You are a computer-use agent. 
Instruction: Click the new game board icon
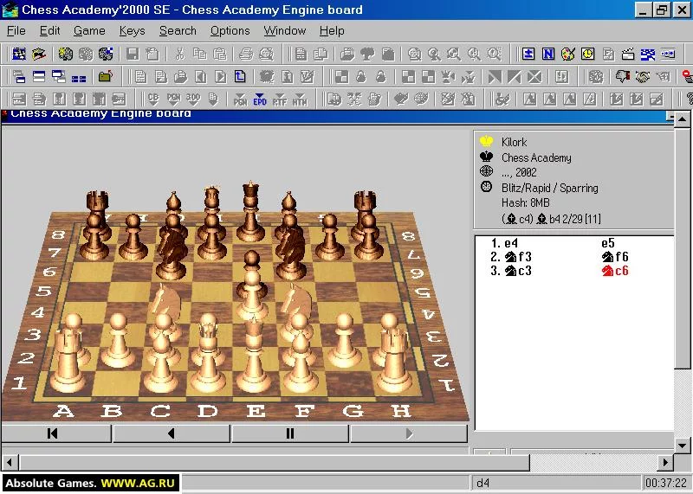click(19, 54)
